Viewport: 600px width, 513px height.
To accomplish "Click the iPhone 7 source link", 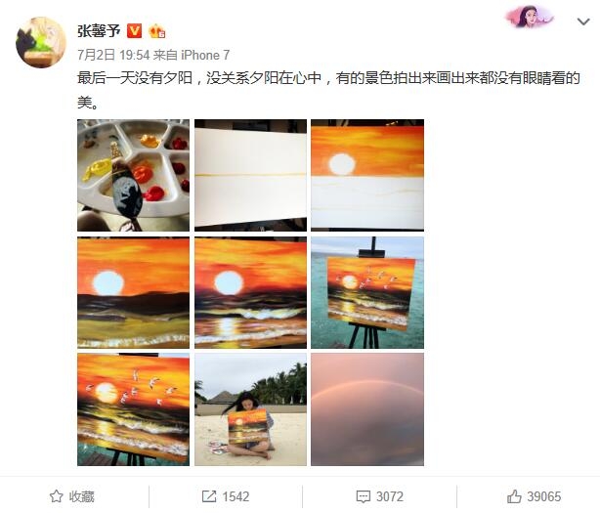I will pos(205,55).
